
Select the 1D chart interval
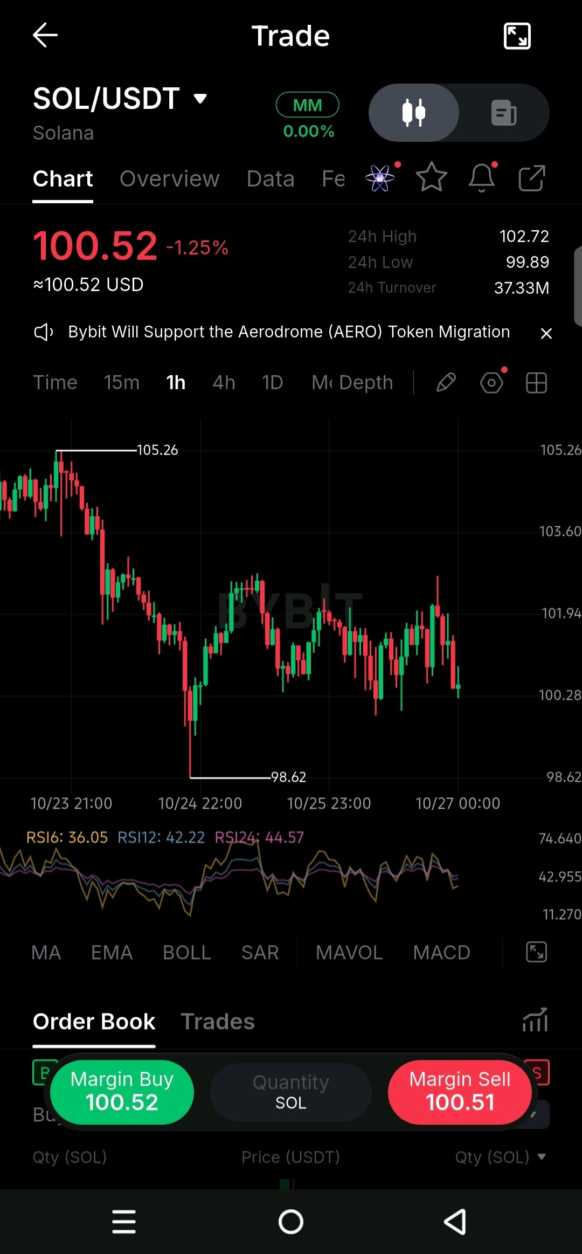(x=273, y=383)
